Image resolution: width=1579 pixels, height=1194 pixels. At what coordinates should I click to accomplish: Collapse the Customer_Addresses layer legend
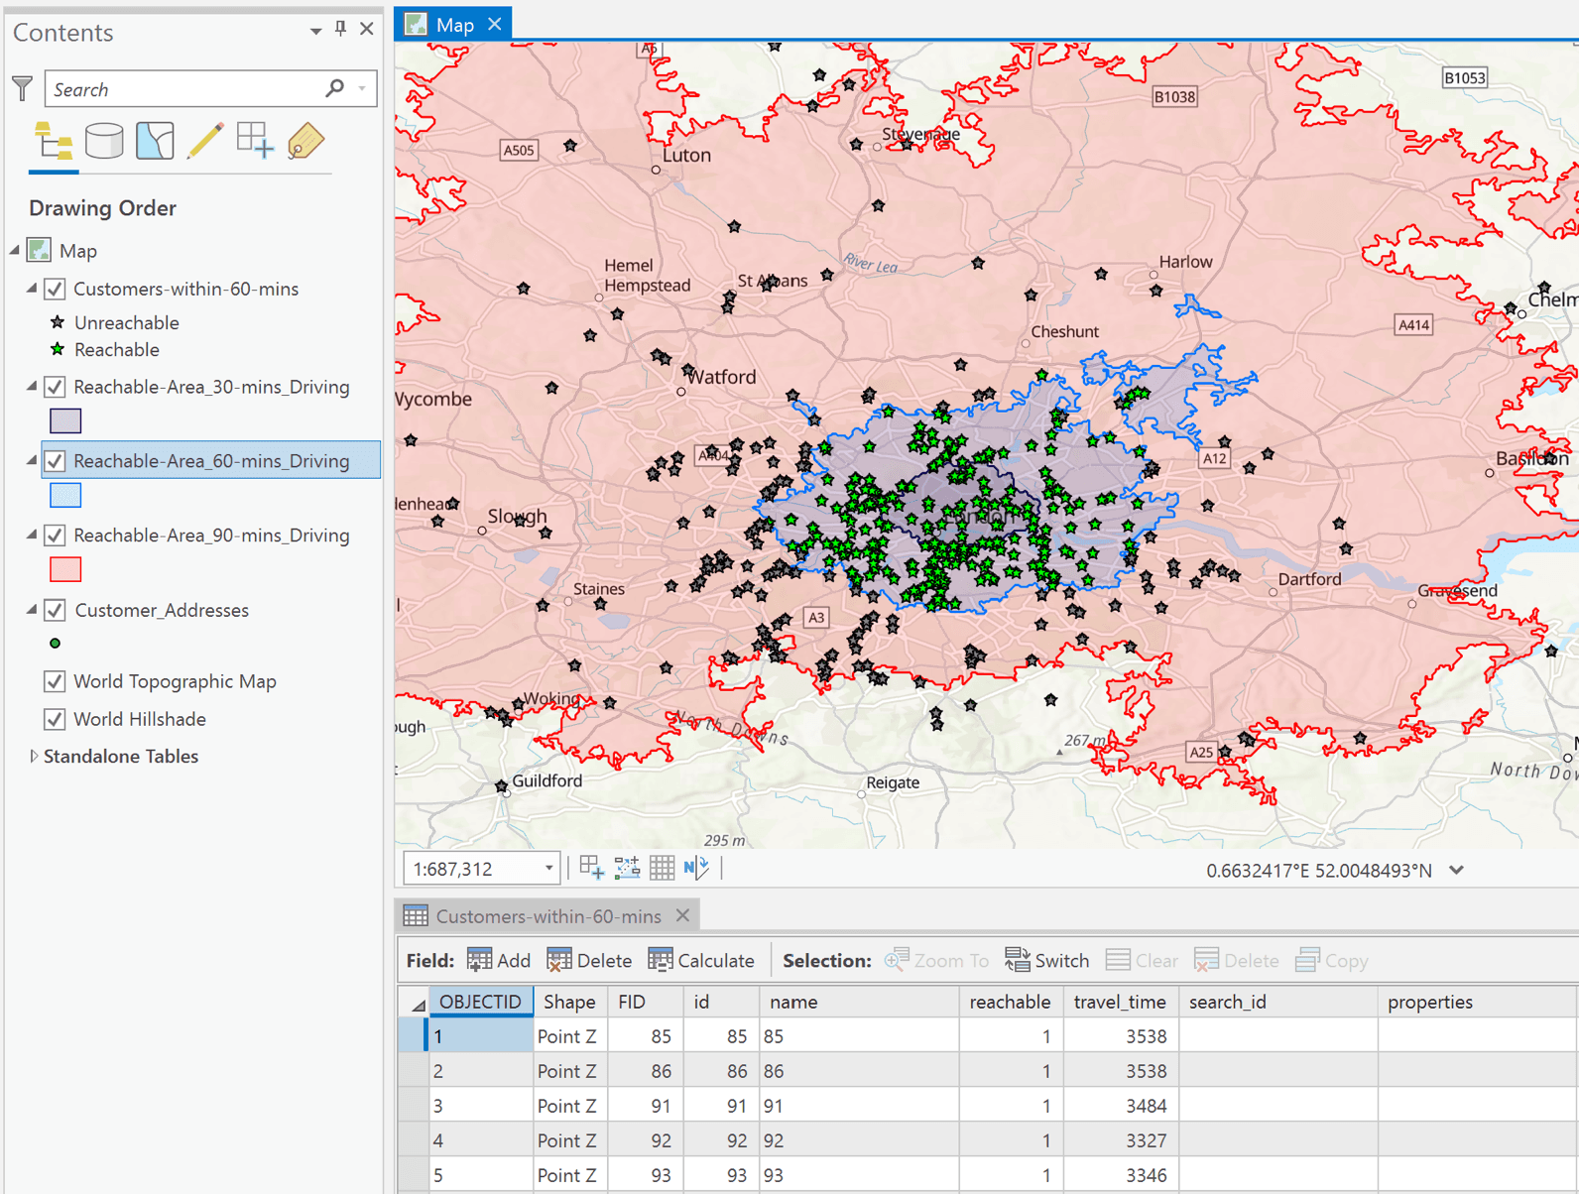tap(32, 610)
